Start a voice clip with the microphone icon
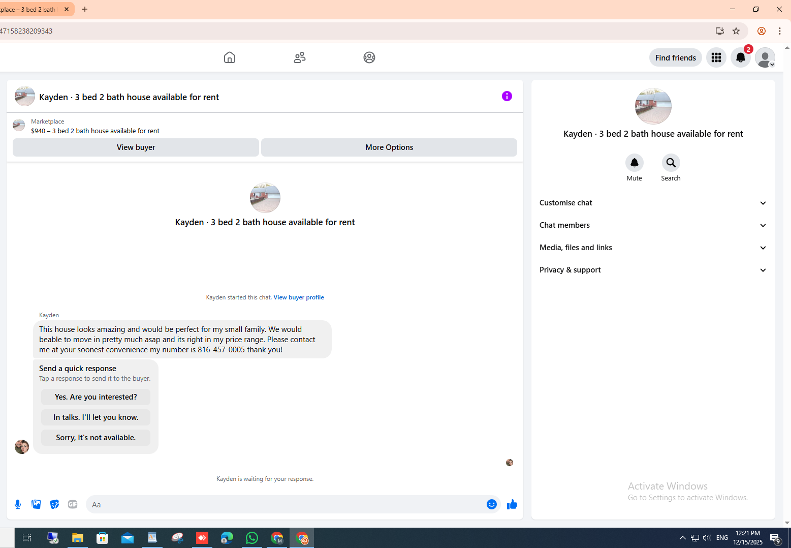791x548 pixels. coord(18,504)
